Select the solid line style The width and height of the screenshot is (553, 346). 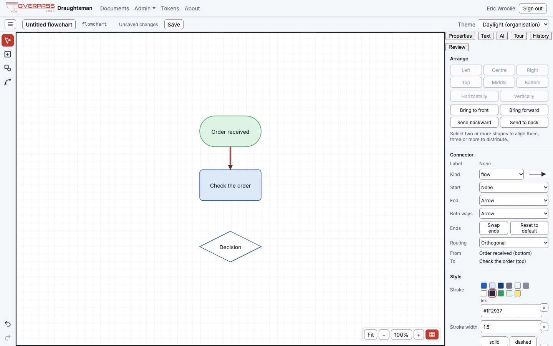pyautogui.click(x=494, y=342)
